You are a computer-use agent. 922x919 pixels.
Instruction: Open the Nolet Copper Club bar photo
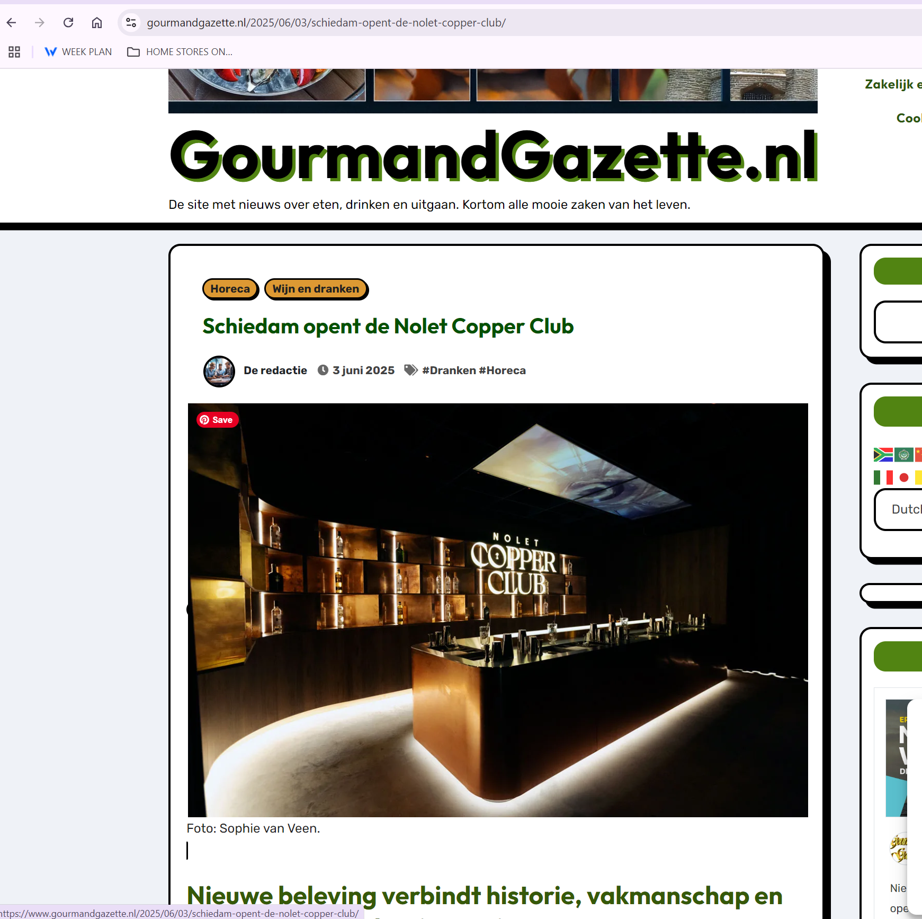(x=498, y=610)
